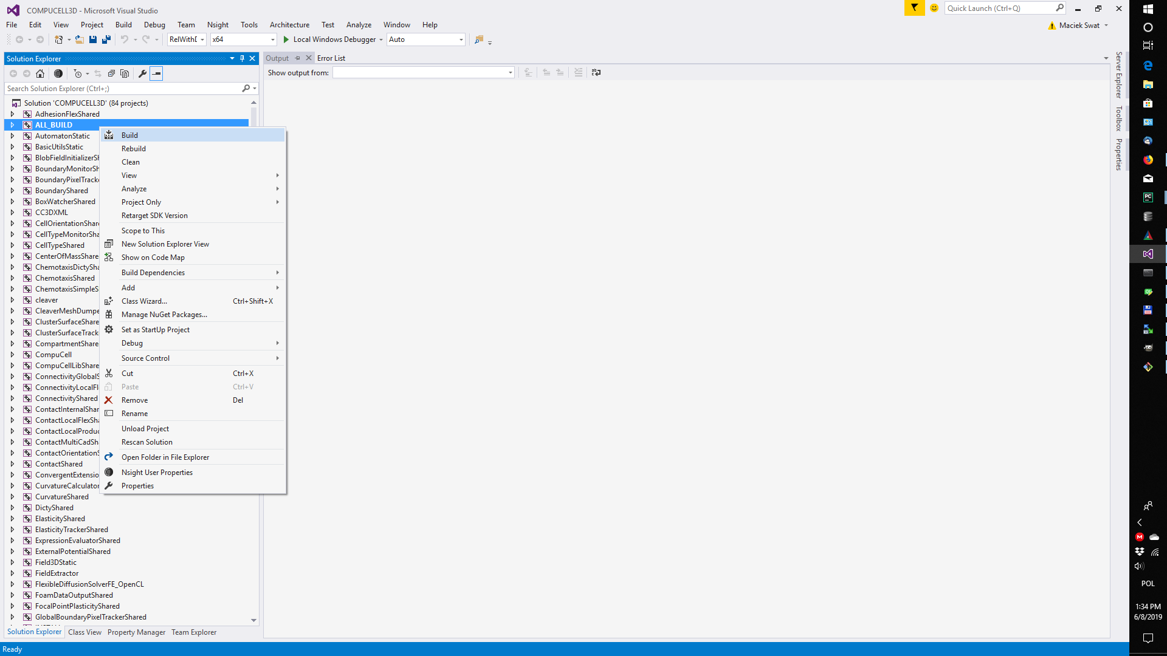Click the Nsight globe icon in toolbar
Screen dimensions: 1167x656
click(58, 73)
